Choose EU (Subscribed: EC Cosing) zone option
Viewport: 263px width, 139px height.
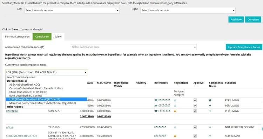pyautogui.click(x=26, y=96)
